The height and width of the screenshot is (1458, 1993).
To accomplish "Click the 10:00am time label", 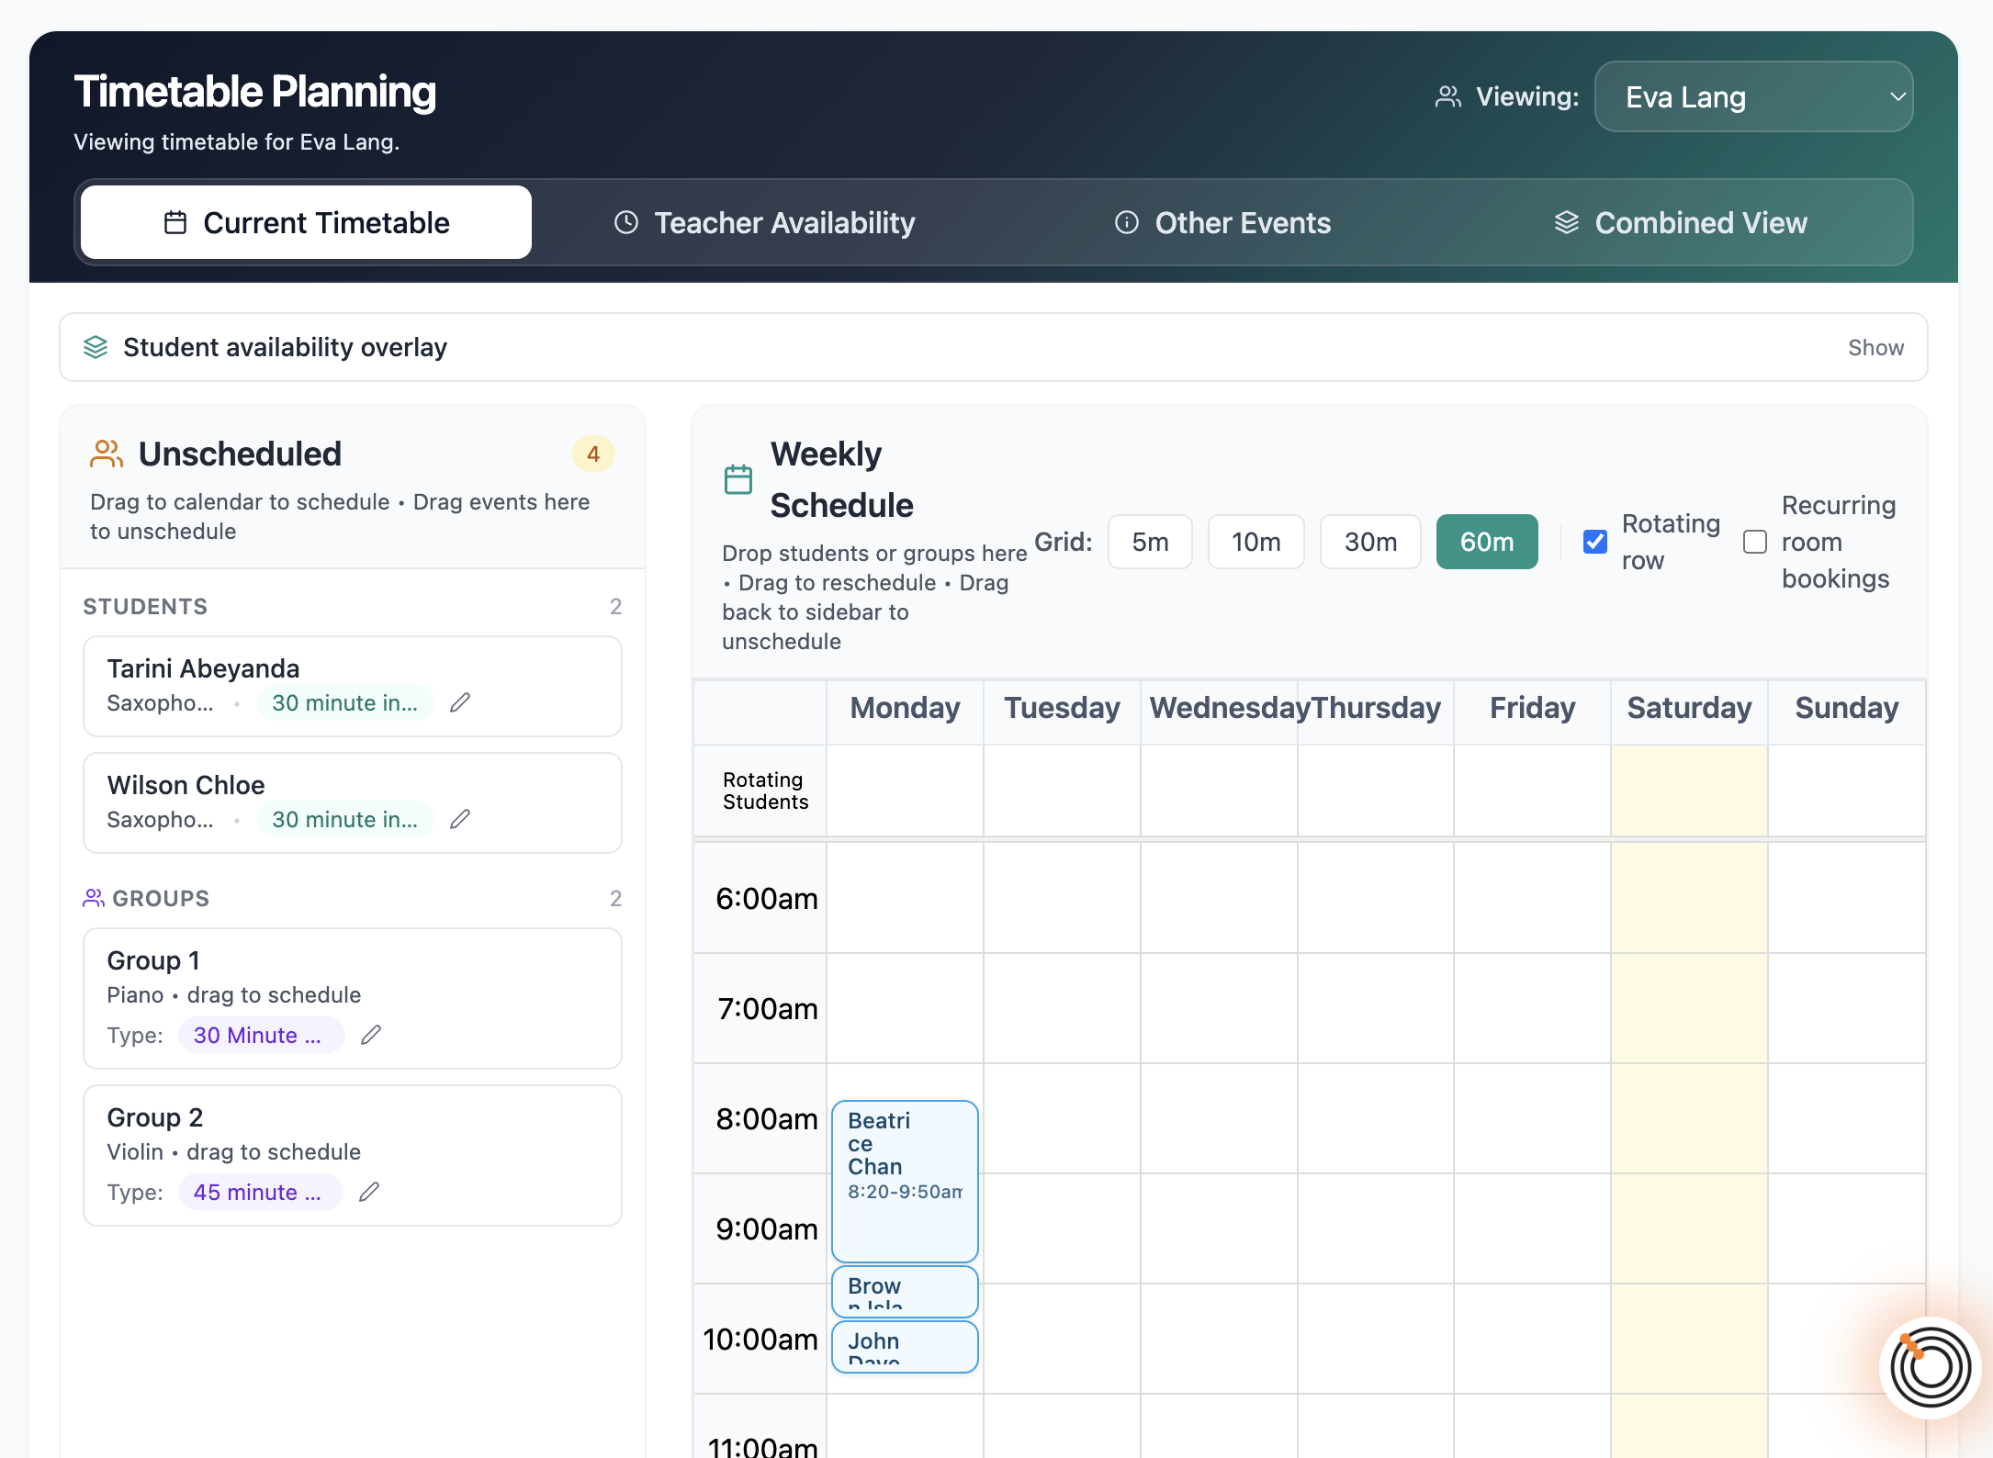I will coord(760,1339).
